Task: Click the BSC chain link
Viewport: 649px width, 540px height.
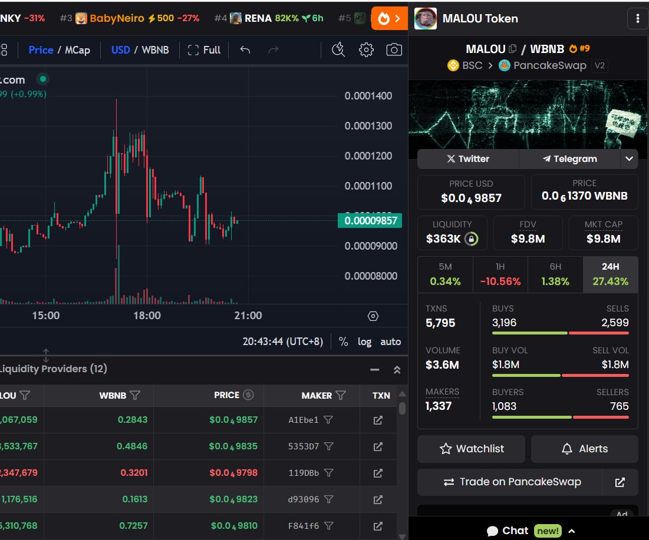Action: pyautogui.click(x=465, y=65)
